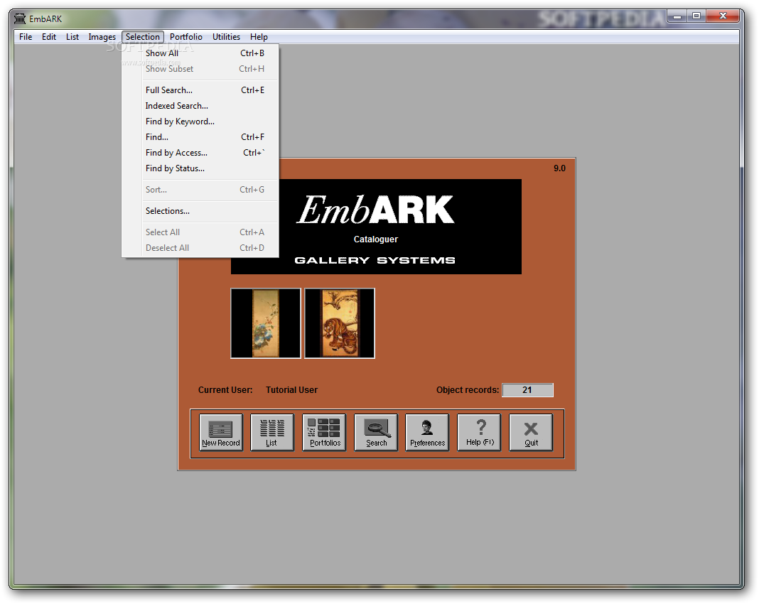
Task: Click the tiger painting thumbnail
Action: (340, 323)
